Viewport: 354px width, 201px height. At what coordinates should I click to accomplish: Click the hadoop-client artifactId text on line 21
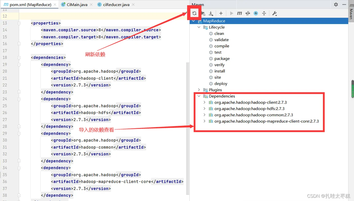tap(97, 78)
